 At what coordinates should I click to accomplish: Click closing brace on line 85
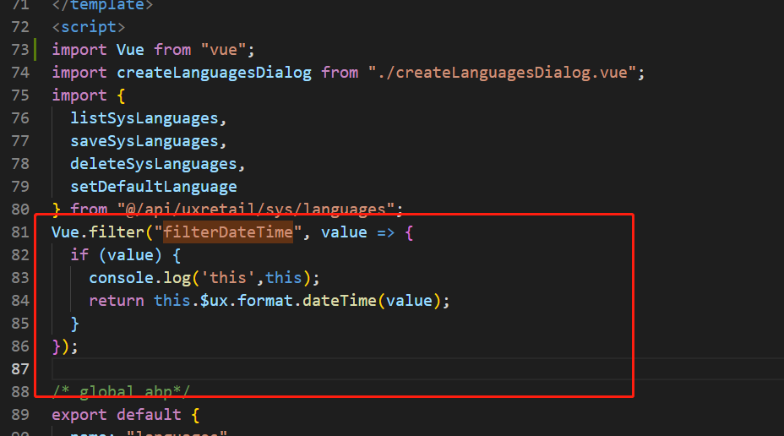tap(75, 324)
